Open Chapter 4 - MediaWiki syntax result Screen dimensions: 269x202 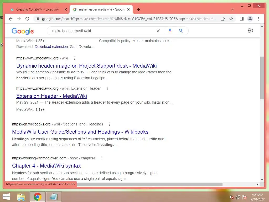(x=46, y=166)
